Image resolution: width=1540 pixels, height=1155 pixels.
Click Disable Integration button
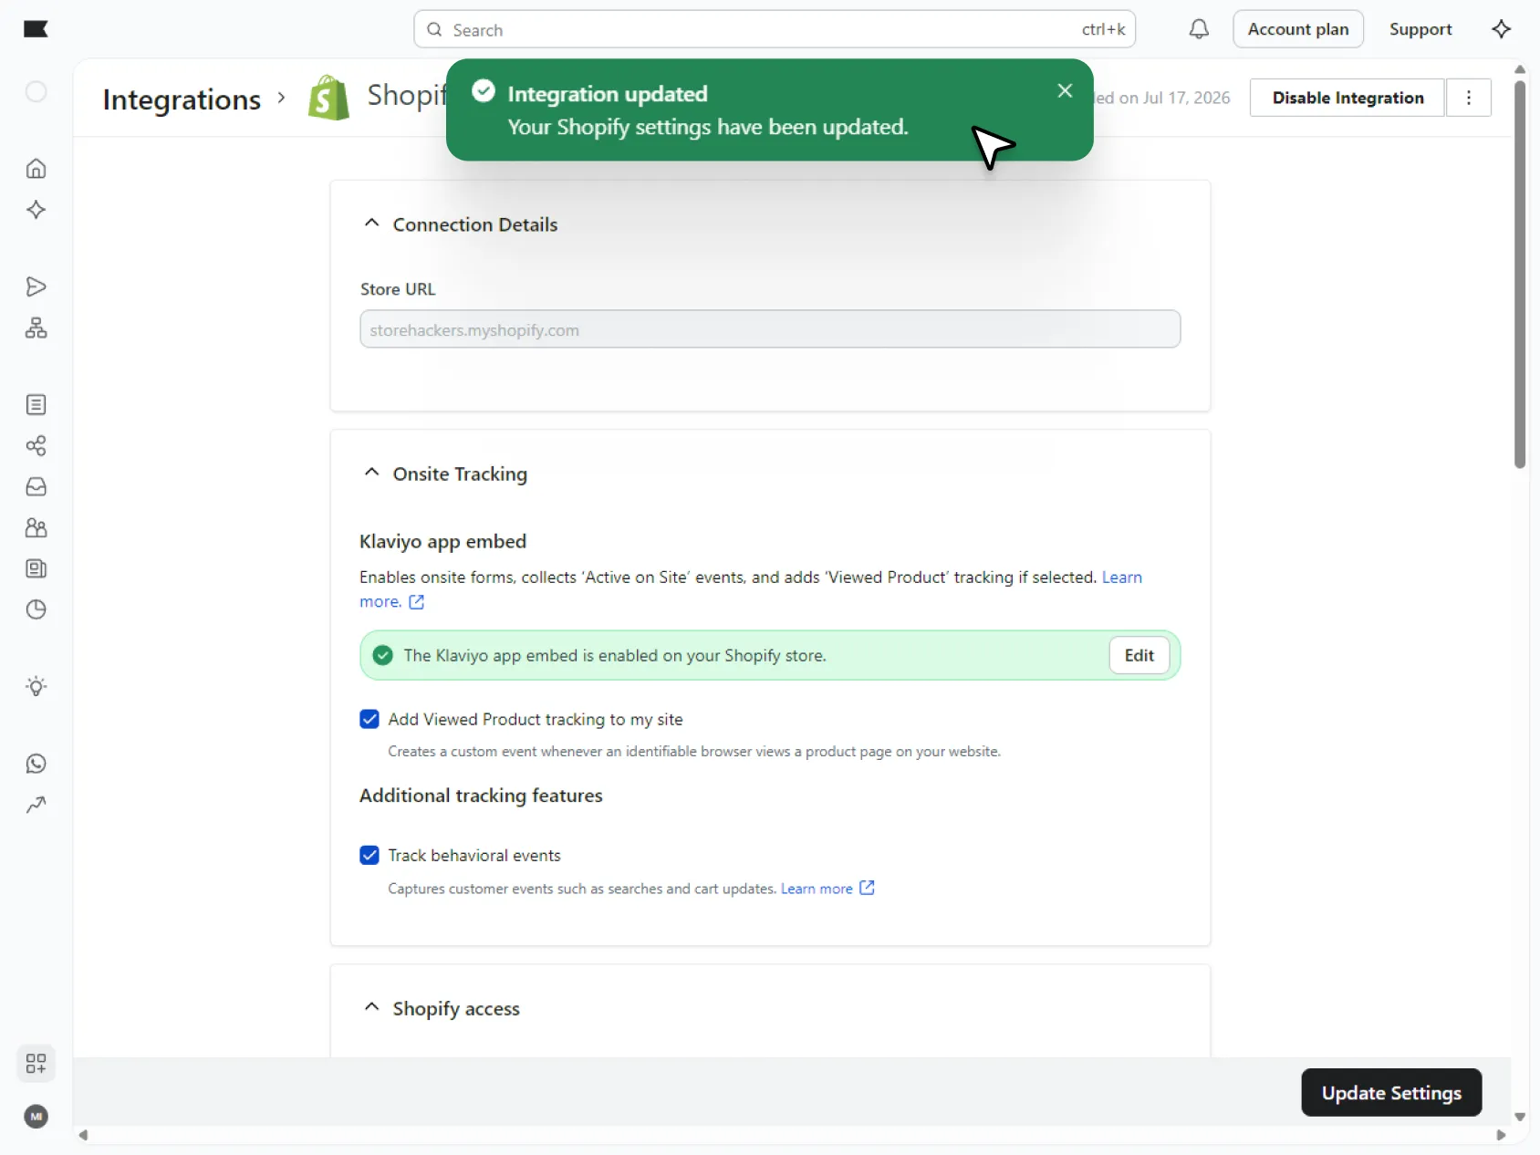point(1347,98)
